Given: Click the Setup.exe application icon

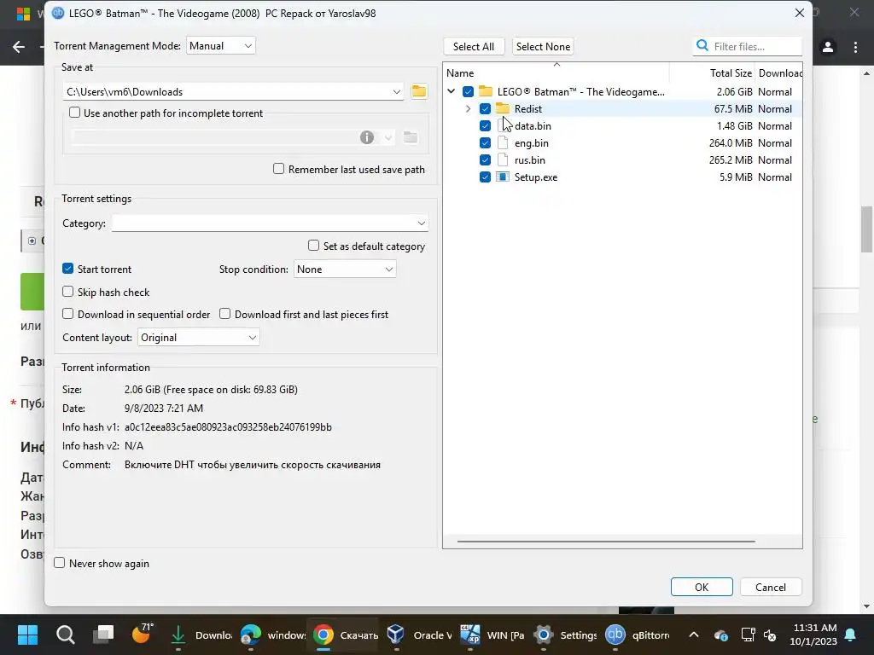Looking at the screenshot, I should point(503,177).
